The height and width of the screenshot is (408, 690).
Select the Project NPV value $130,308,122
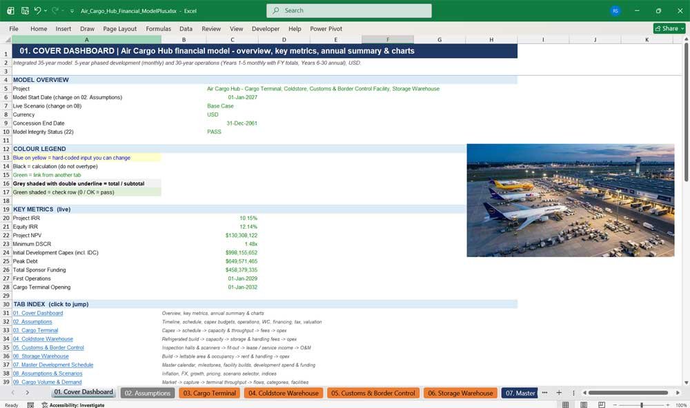coord(241,235)
